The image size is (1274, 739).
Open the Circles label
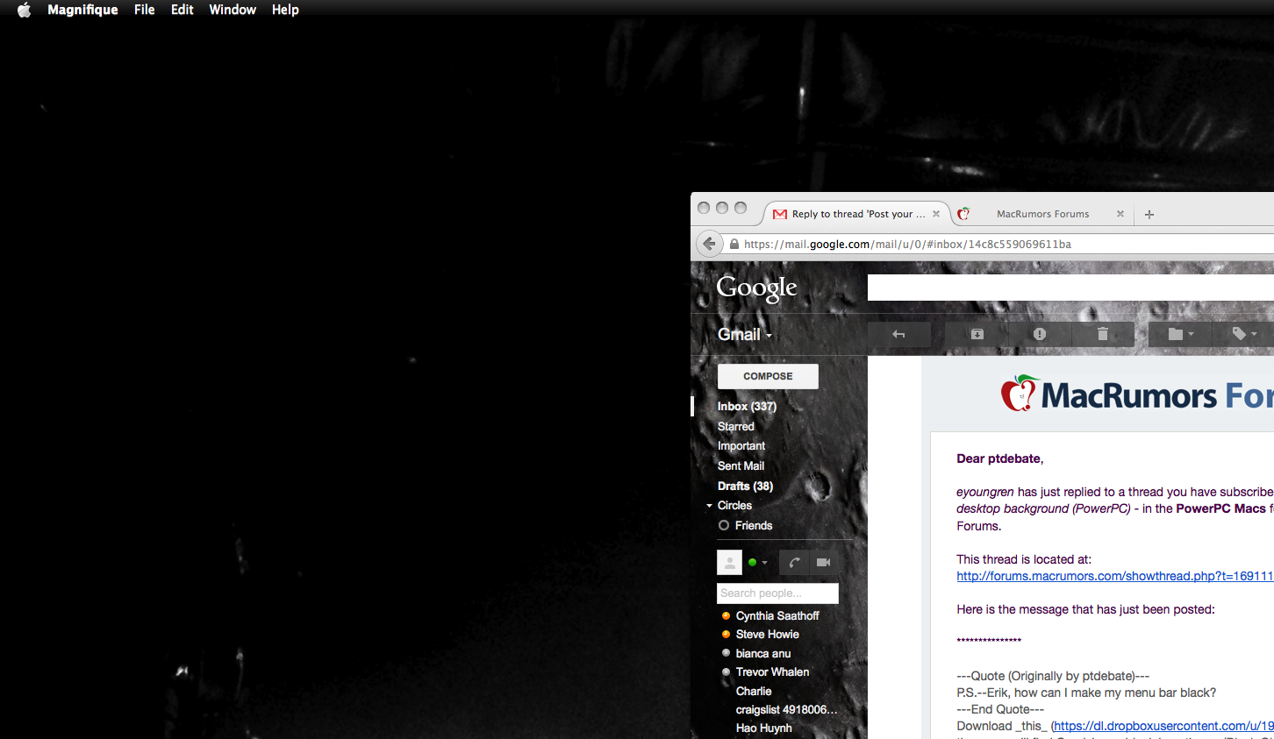[x=734, y=506]
